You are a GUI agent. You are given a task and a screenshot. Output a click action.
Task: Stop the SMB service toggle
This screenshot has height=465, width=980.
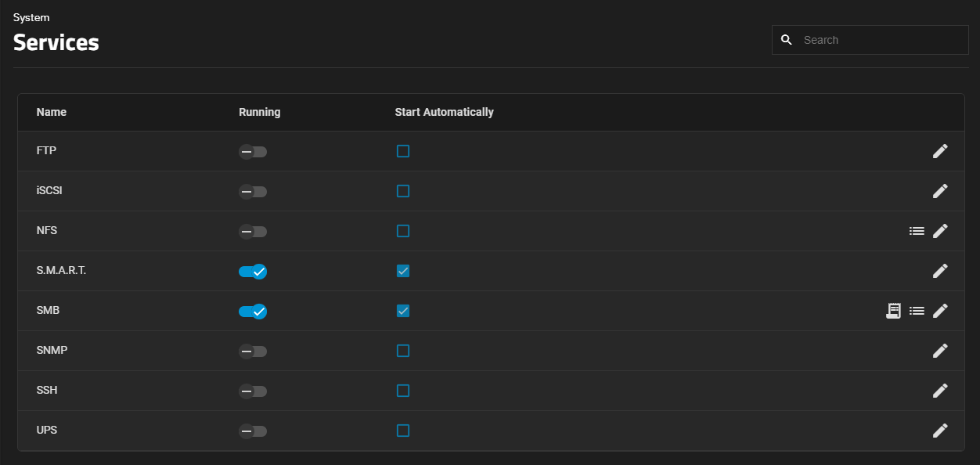point(253,311)
